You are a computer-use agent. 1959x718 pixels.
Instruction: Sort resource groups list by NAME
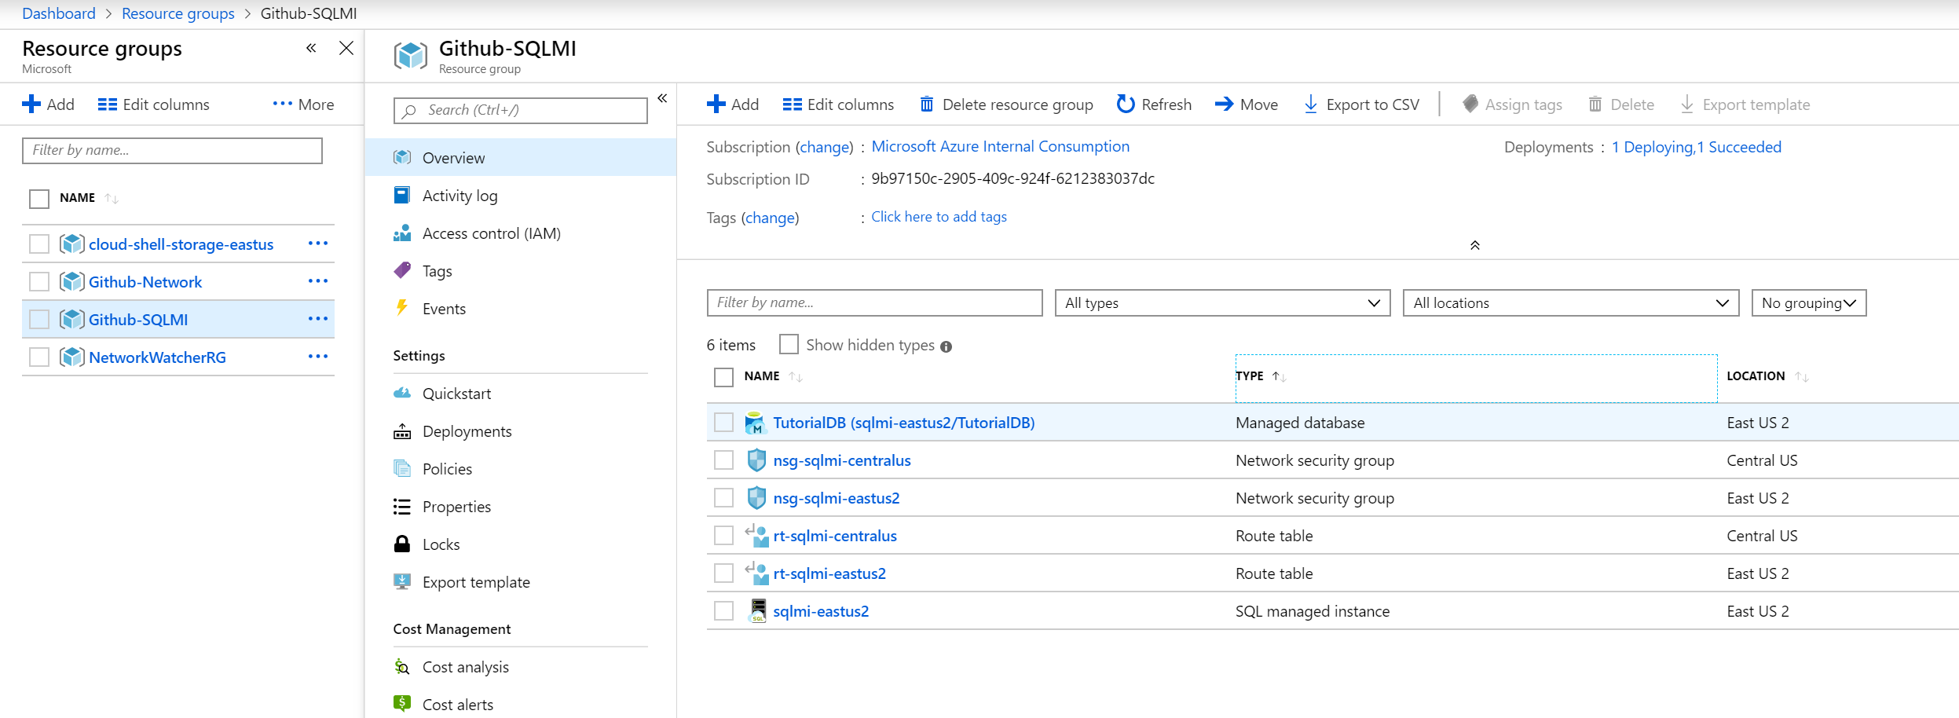click(x=89, y=198)
